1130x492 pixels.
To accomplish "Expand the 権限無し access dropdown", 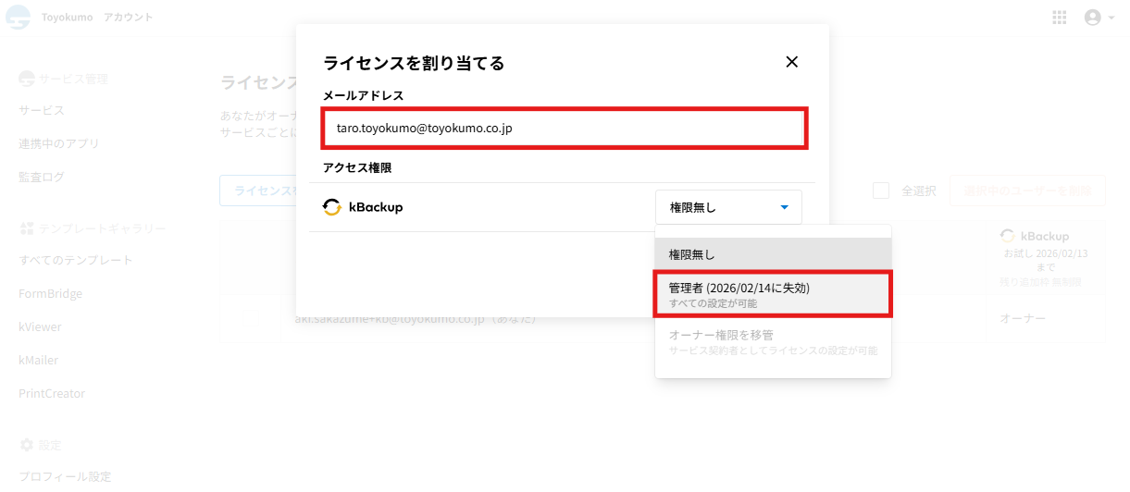I will pos(728,207).
